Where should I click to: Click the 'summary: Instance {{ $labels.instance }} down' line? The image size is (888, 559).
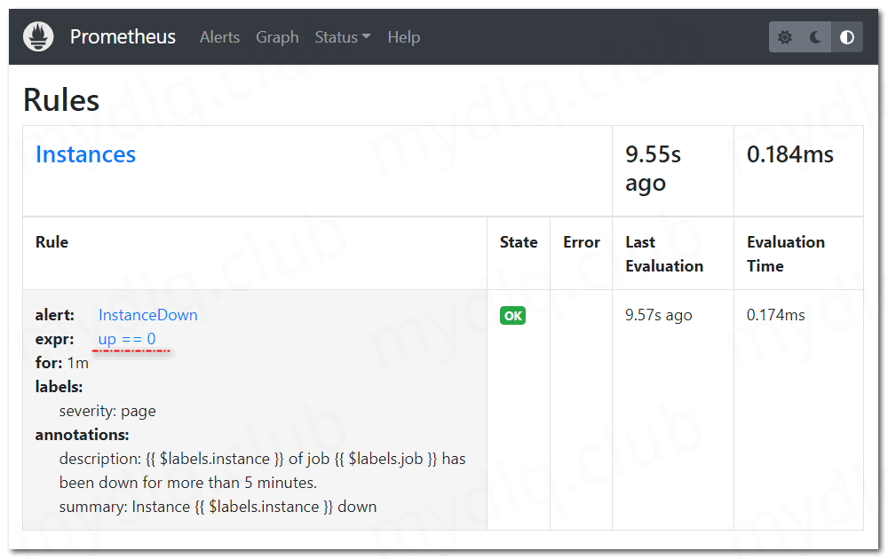coord(218,507)
